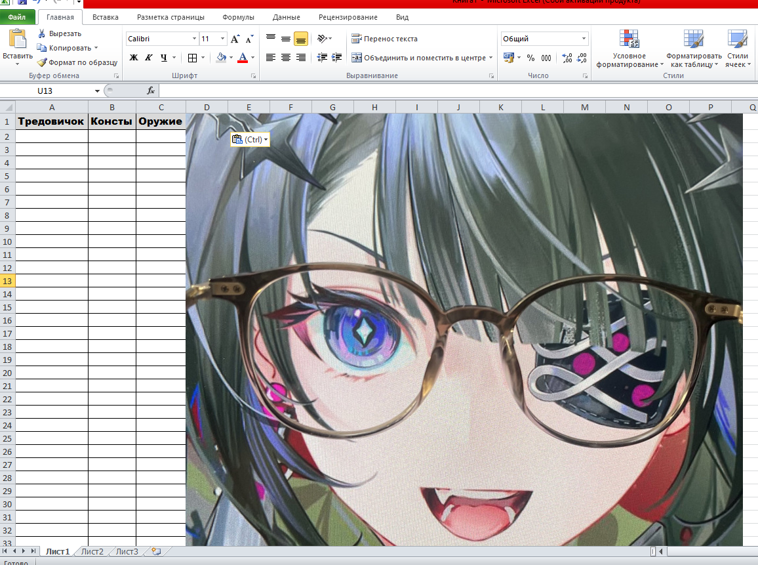758x565 pixels.
Task: Open the Файл tab
Action: click(x=17, y=17)
